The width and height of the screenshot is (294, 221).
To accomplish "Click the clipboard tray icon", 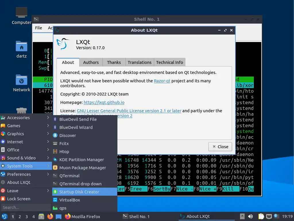I will 261,217.
